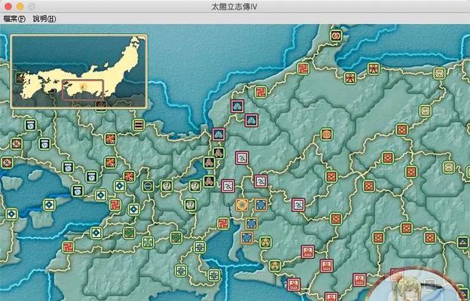The width and height of the screenshot is (470, 301).
Task: Select the easternmost pink-bordered white crest castle
Action: pos(298,205)
